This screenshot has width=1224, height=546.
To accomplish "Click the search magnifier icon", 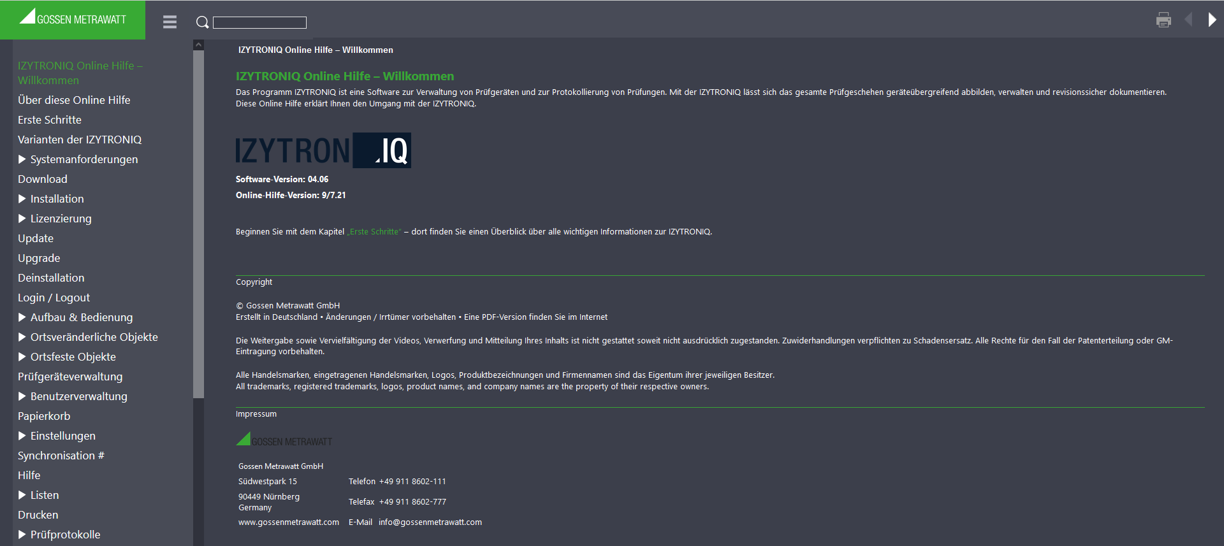I will [202, 22].
